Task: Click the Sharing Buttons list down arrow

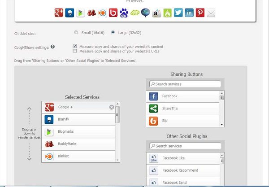Action: click(x=222, y=125)
